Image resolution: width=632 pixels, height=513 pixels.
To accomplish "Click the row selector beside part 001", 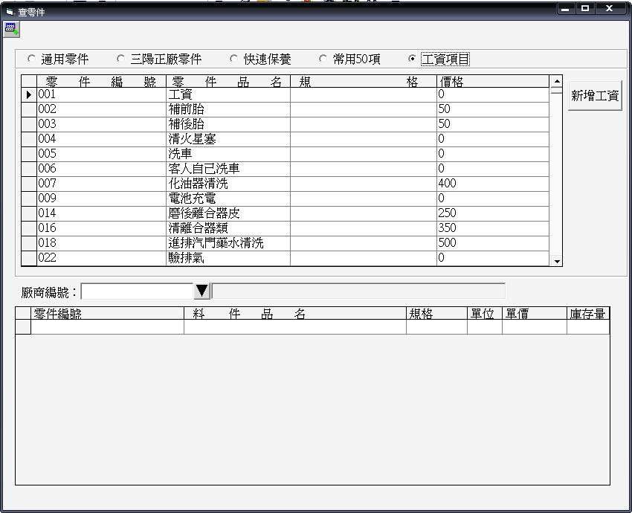I will click(28, 94).
